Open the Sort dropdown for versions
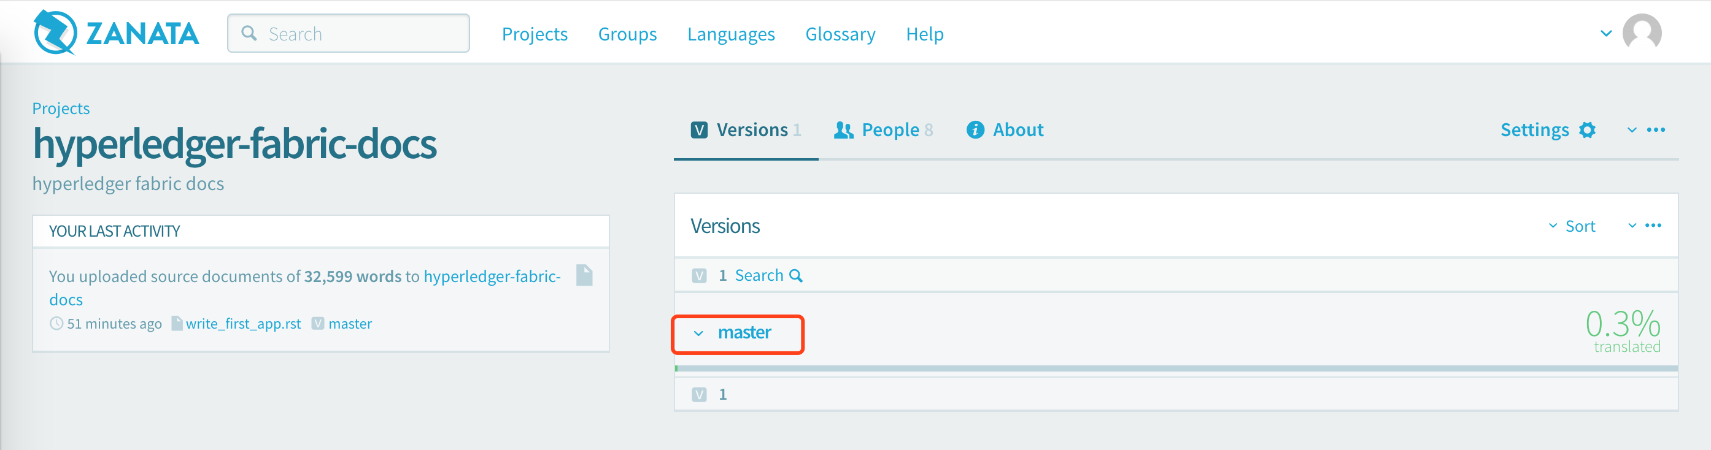The height and width of the screenshot is (450, 1711). (1572, 226)
